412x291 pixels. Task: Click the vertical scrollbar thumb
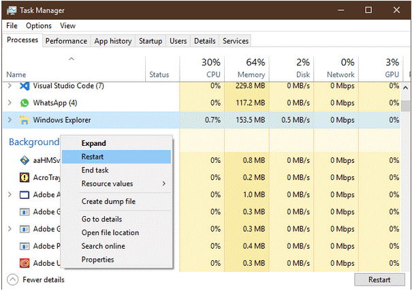(x=406, y=106)
